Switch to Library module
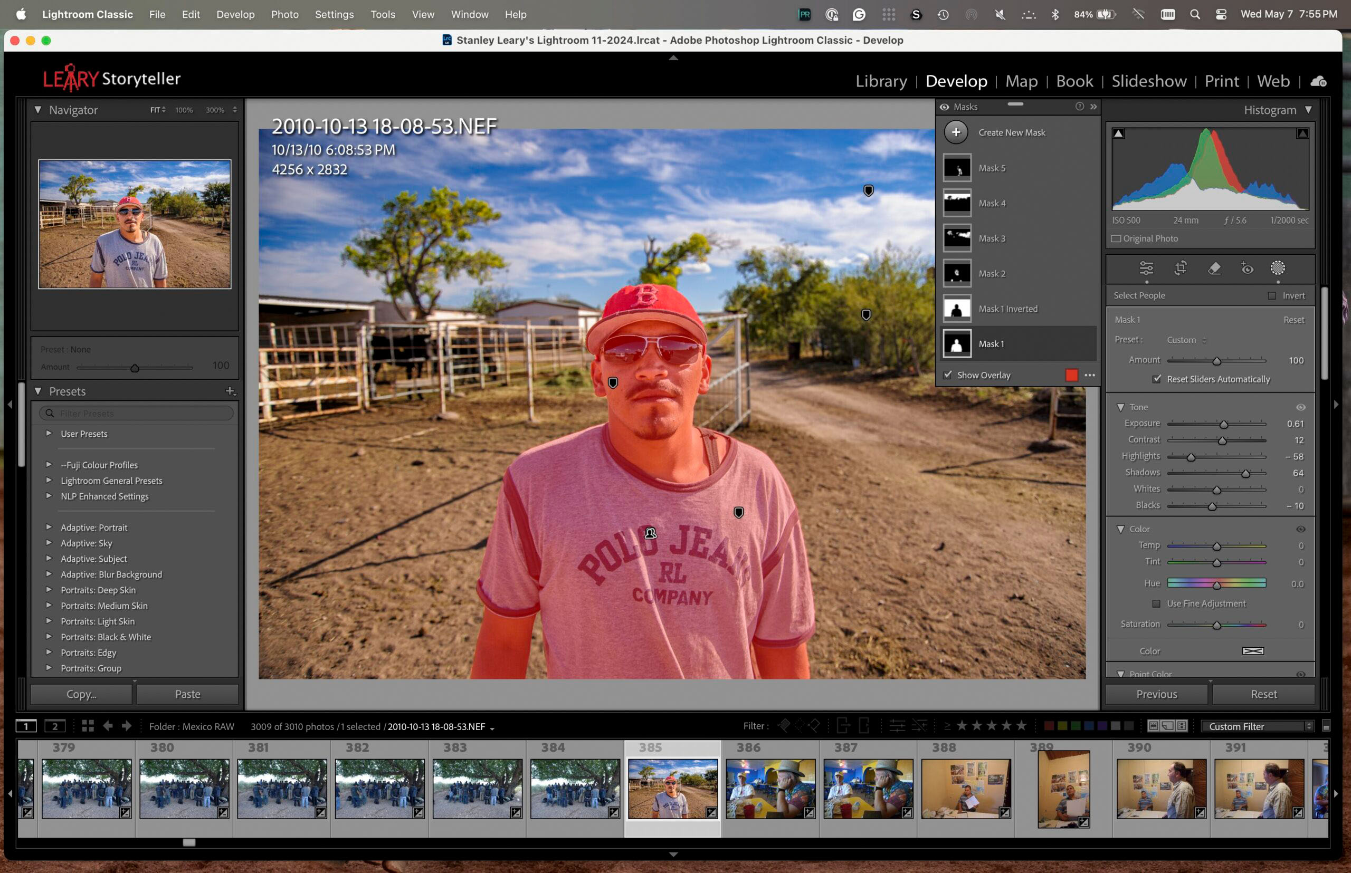 coord(881,81)
